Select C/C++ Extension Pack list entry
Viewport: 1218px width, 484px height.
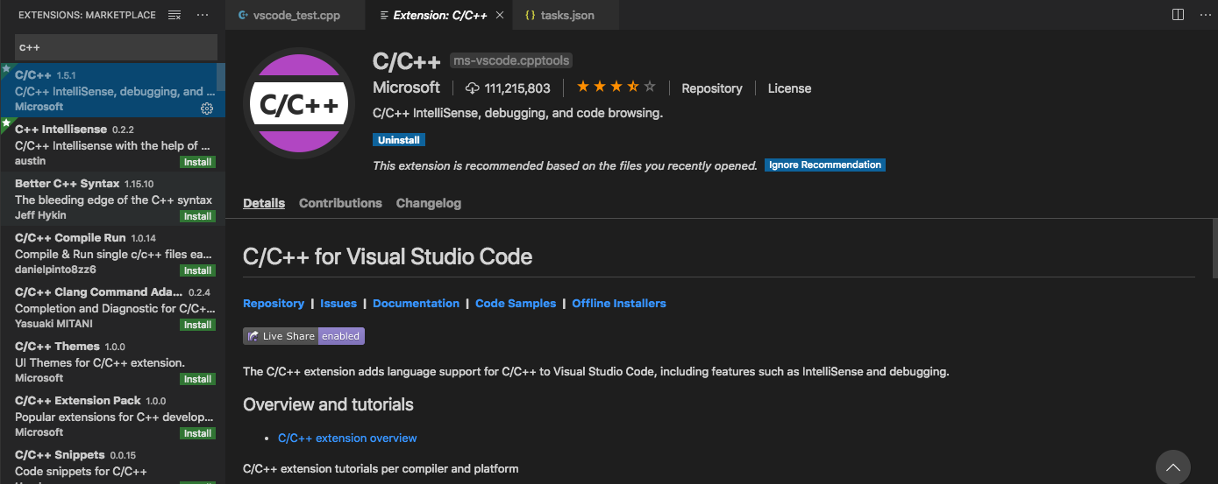[112, 416]
